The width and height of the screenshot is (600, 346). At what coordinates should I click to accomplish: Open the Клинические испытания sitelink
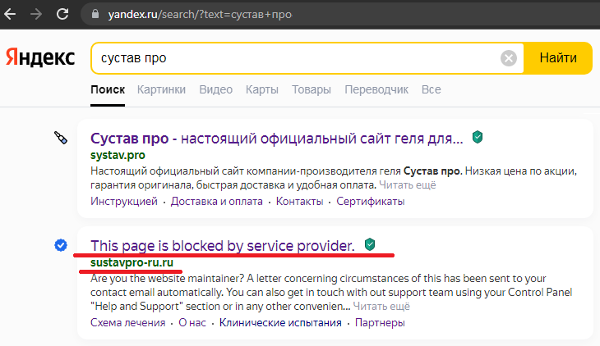pos(280,323)
